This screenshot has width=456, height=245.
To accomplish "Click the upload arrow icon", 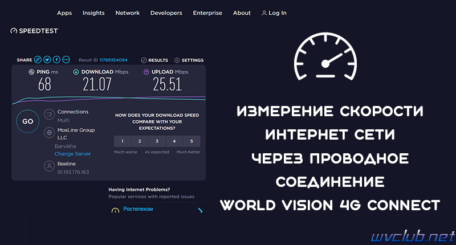I will coord(146,72).
